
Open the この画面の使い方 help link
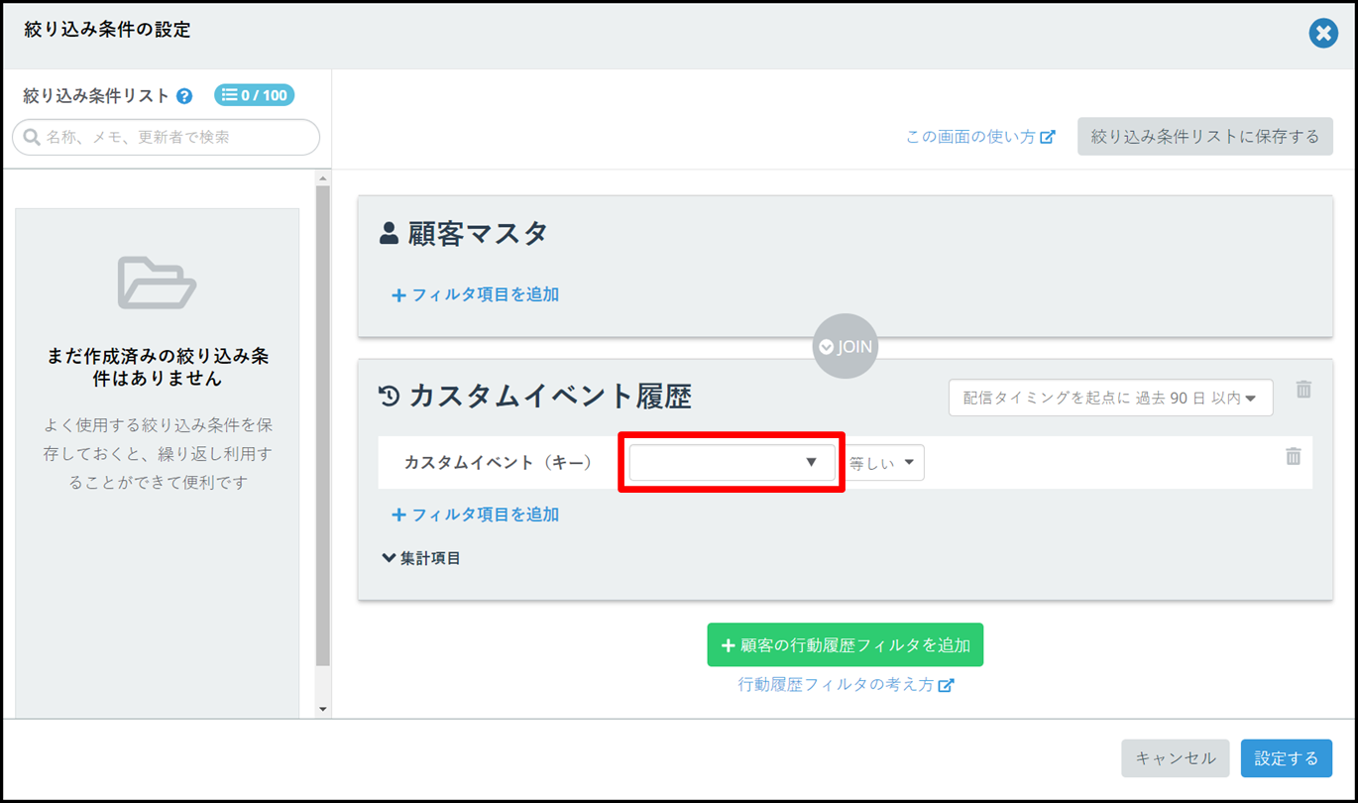pyautogui.click(x=979, y=137)
